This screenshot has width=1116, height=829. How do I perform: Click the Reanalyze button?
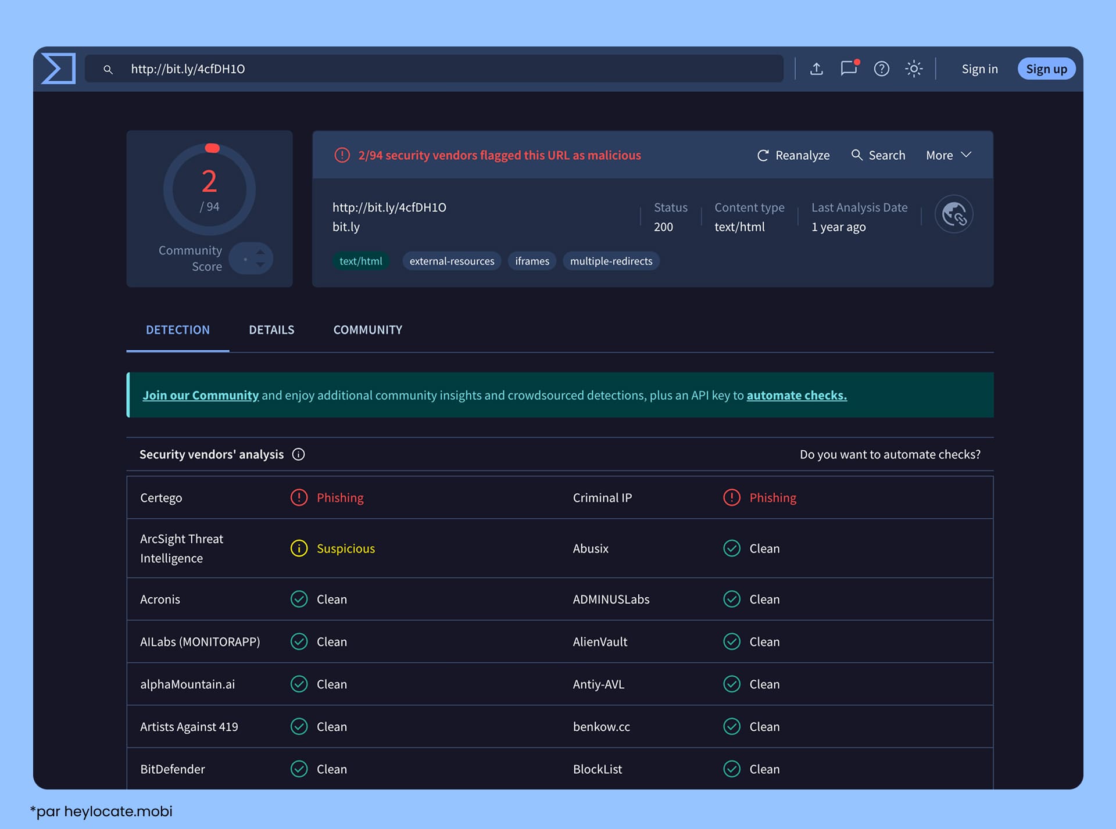click(x=793, y=155)
